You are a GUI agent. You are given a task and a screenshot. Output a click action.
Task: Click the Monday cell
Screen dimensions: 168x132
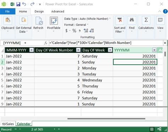[97, 68]
